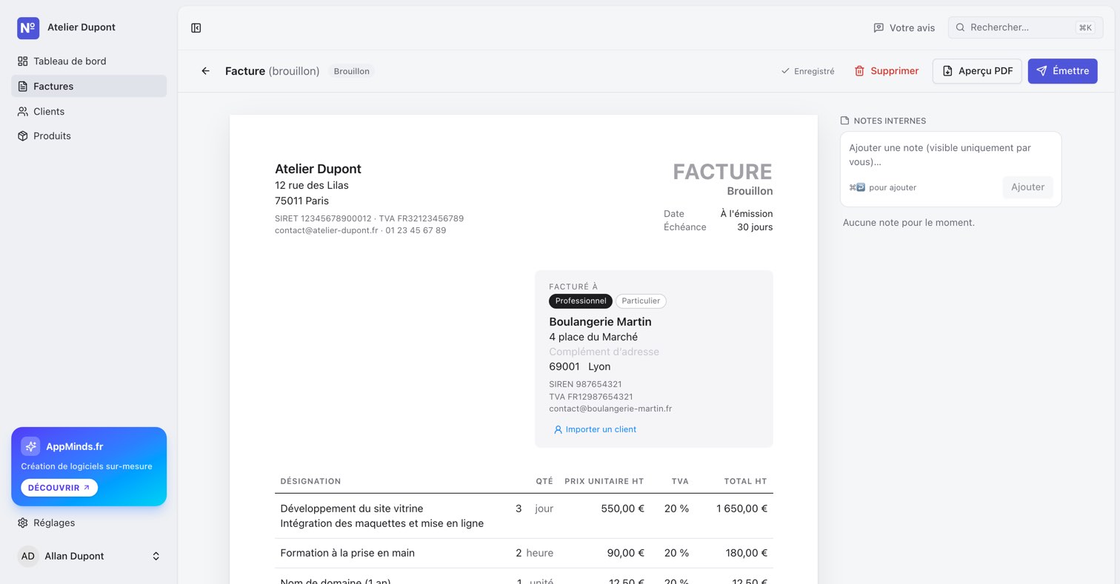Select the Professionnel client type
Screen dimensions: 1120x584
[581, 301]
